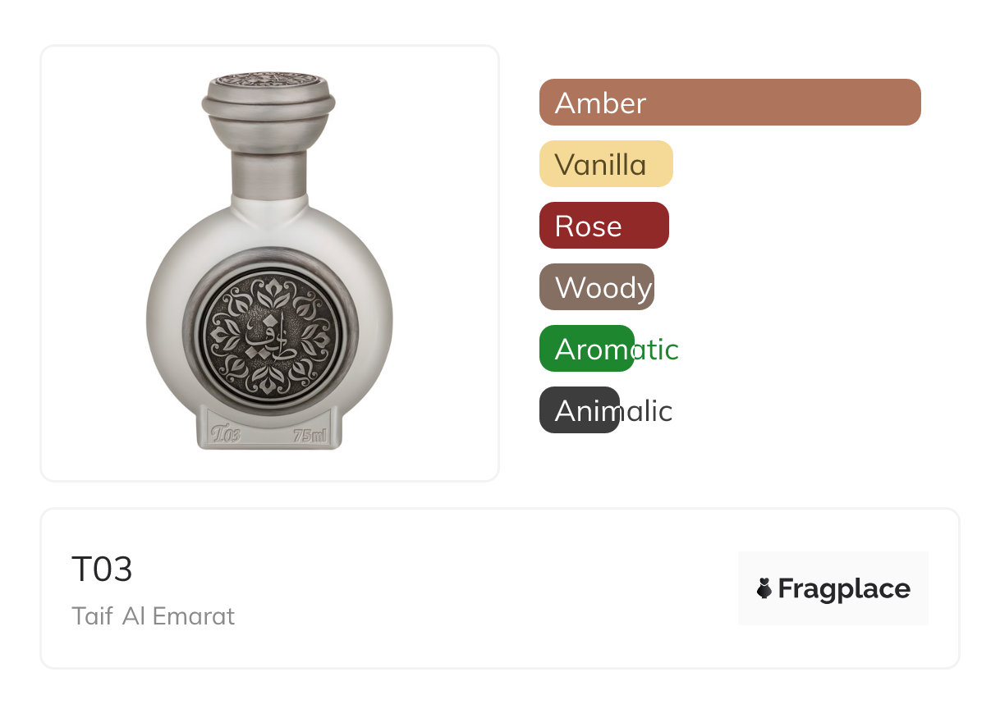Image resolution: width=1000 pixels, height=709 pixels.
Task: Click the brushed metal bottle neck
Action: click(268, 172)
